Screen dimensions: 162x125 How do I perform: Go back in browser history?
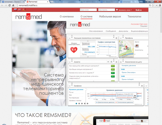(2, 5)
